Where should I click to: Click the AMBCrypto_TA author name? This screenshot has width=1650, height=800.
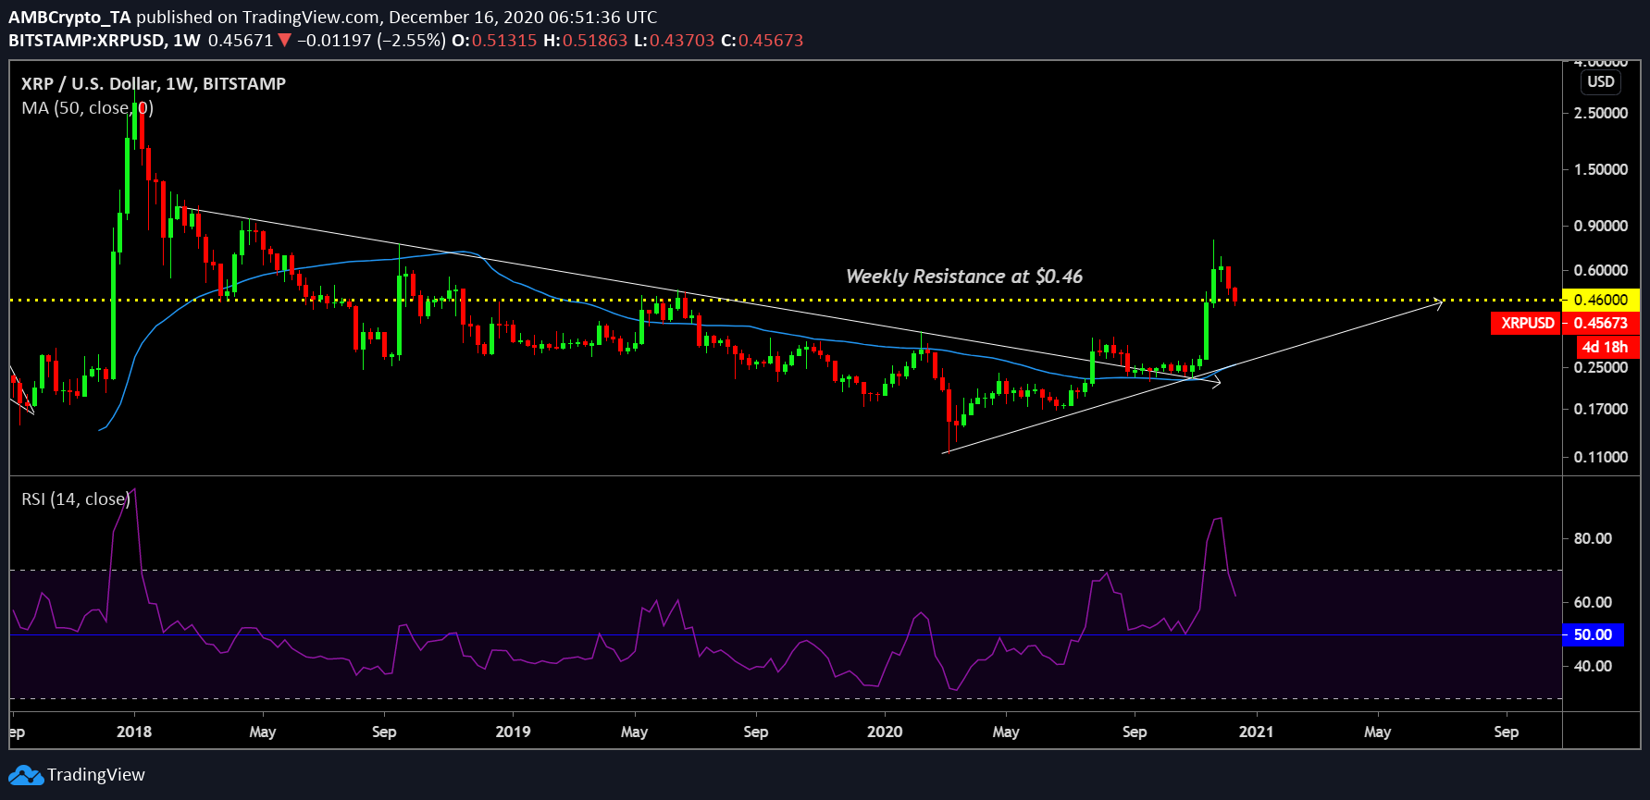pyautogui.click(x=70, y=18)
